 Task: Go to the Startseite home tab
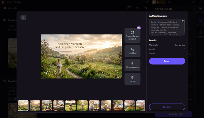click(x=10, y=8)
